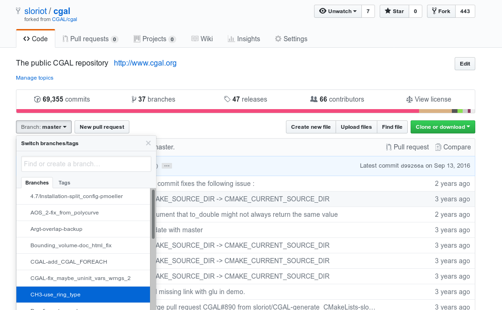The width and height of the screenshot is (502, 310).
Task: Click Create new file button
Action: [x=311, y=127]
